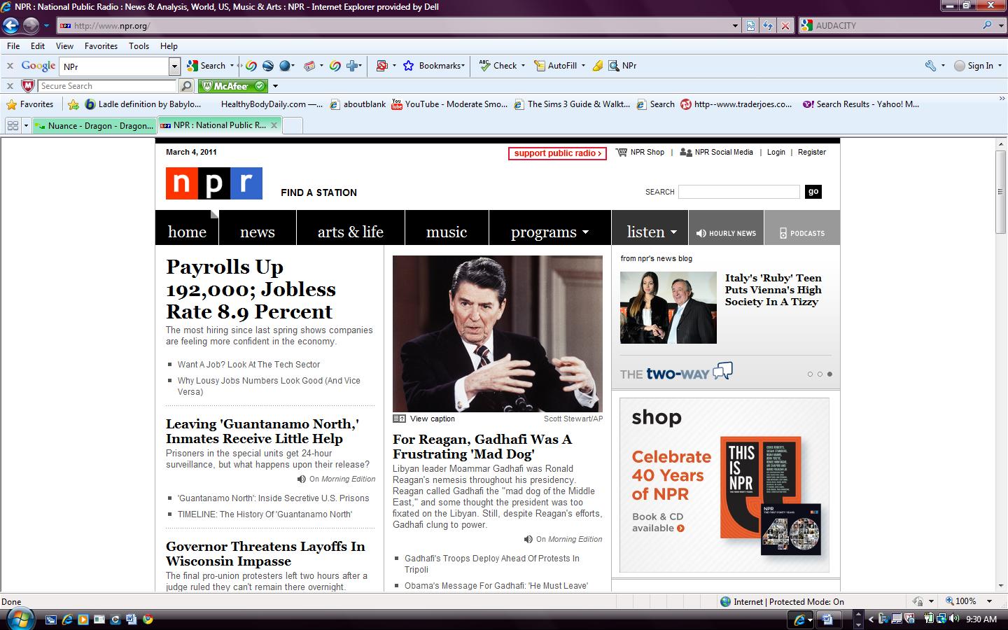Click the NPR site search input field

click(x=738, y=192)
